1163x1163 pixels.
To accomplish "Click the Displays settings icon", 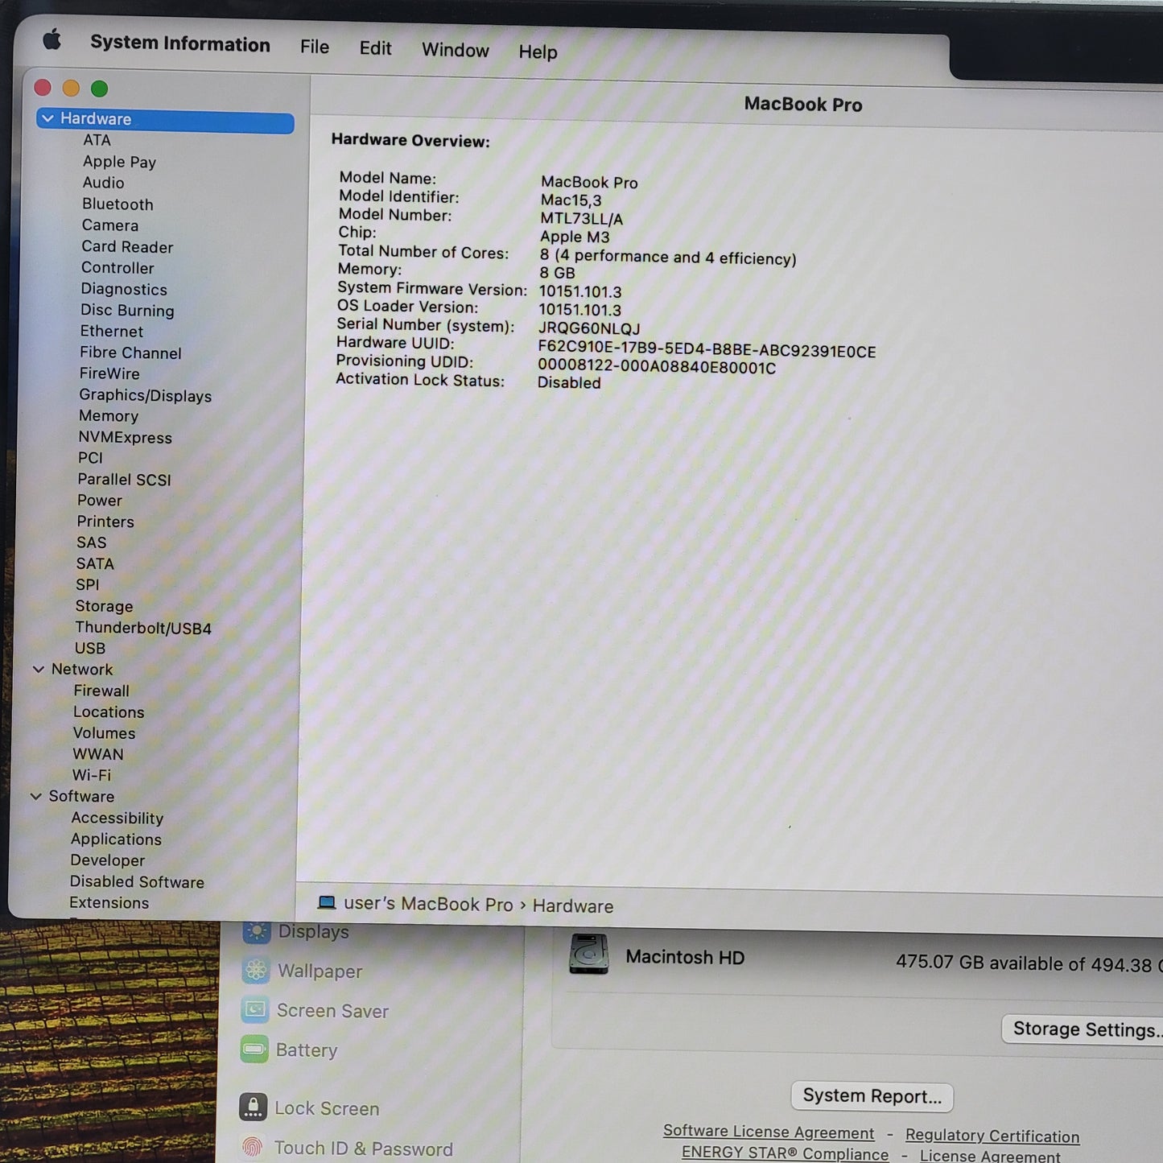I will tap(257, 931).
